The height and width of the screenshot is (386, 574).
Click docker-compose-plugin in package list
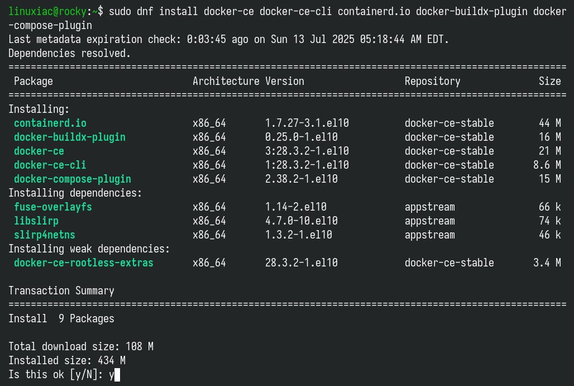coord(73,179)
